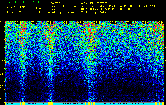Image resolution: width=166 pixels, height=105 pixels.
Task: Click the 0716 time marker
Action: click(97, 23)
